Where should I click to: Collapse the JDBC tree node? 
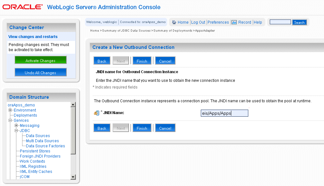click(x=16, y=130)
